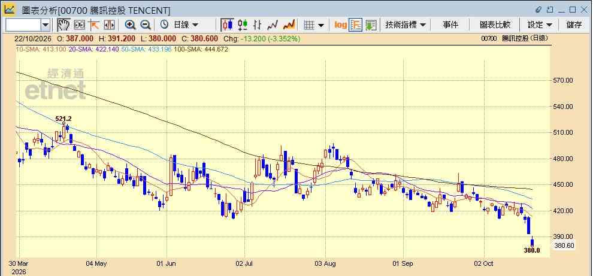Click the clock icon beside 日線

point(164,25)
